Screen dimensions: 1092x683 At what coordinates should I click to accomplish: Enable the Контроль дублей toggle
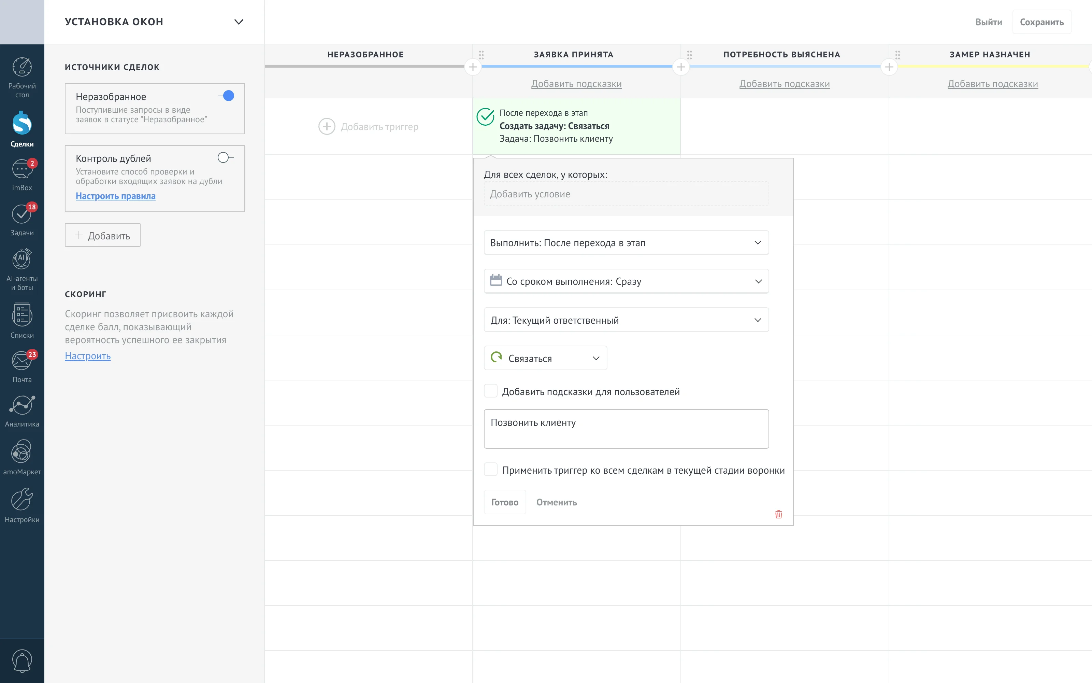coord(226,157)
